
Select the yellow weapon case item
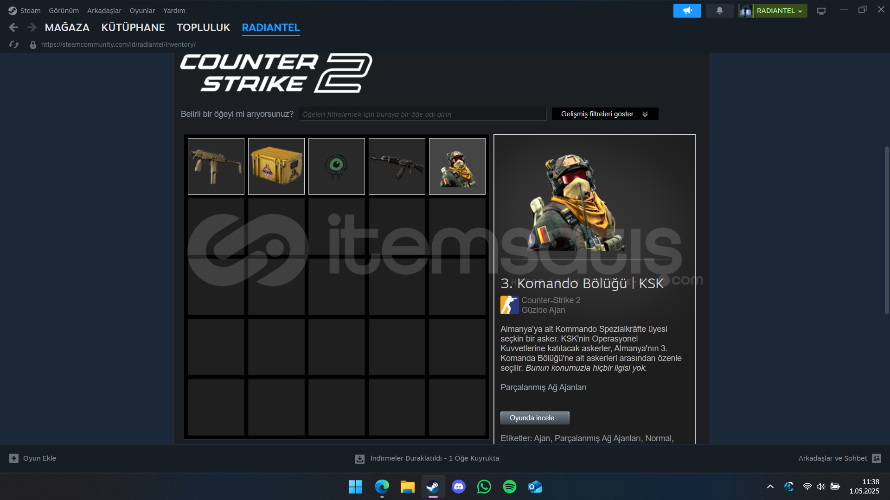pyautogui.click(x=276, y=166)
